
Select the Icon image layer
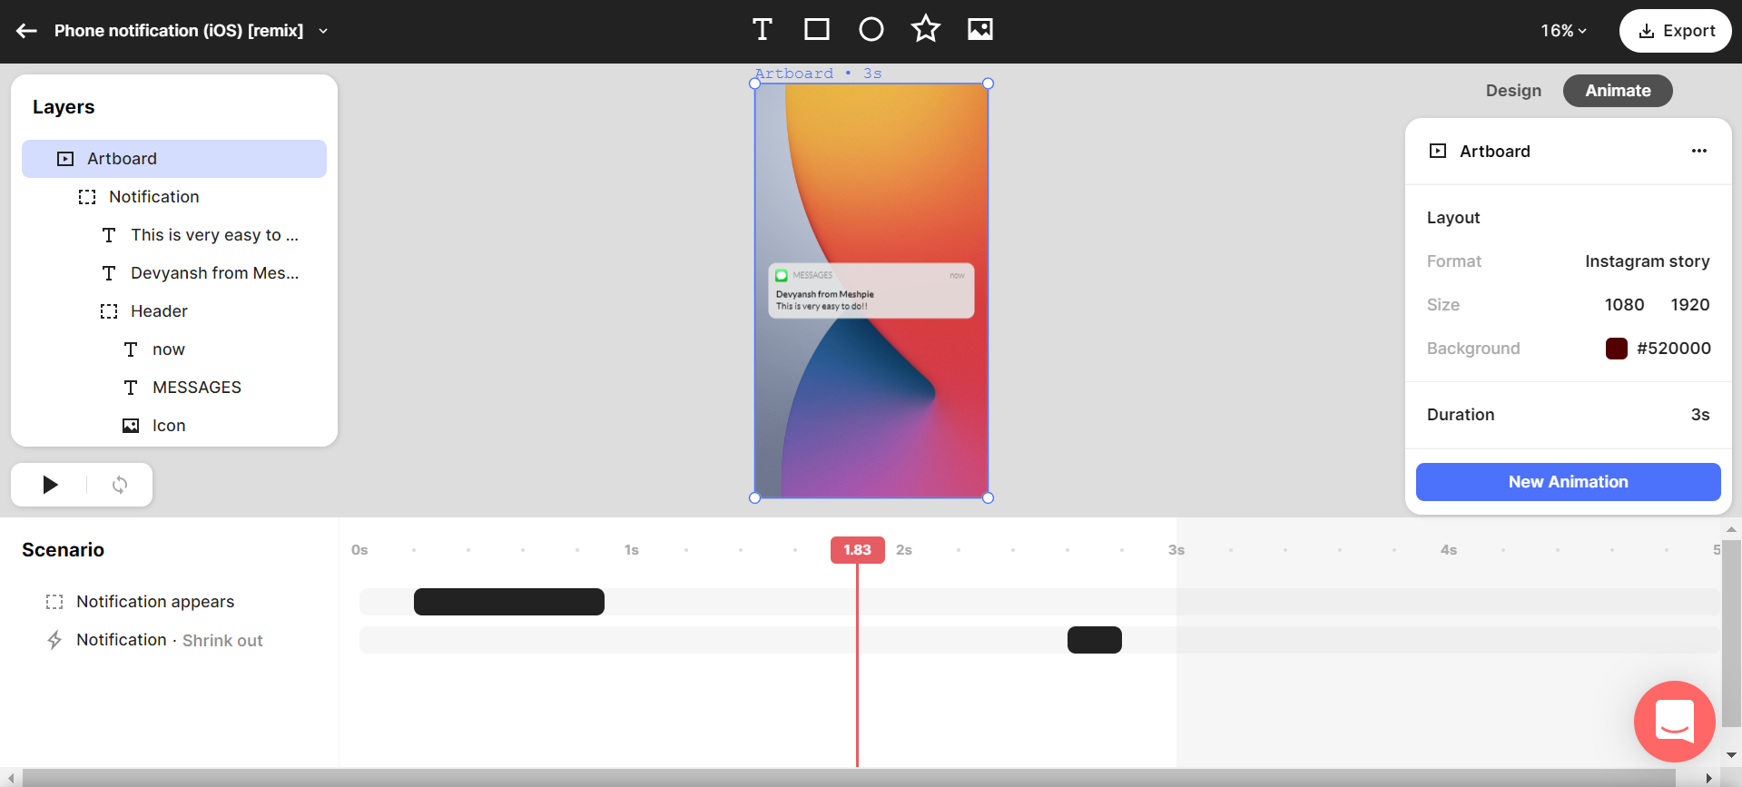174,426
